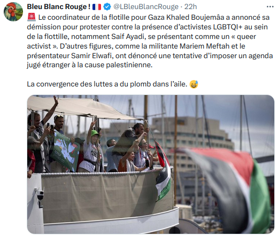This screenshot has height=237, width=278.
Task: Open the Bleu Blanc Rouge ! display name
Action: (x=59, y=7)
